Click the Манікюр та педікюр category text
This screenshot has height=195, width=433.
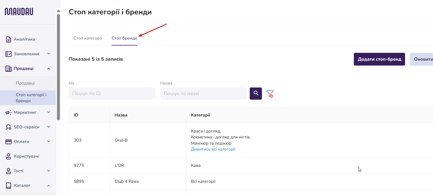(211, 143)
